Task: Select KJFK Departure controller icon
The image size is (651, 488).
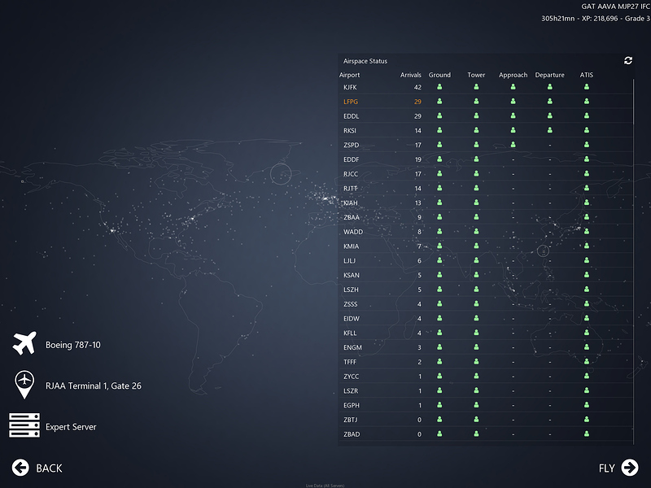Action: point(550,87)
